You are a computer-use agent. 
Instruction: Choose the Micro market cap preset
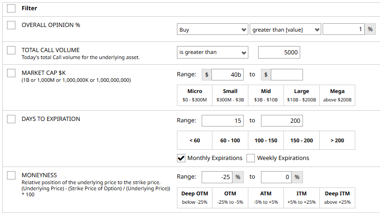pyautogui.click(x=195, y=95)
